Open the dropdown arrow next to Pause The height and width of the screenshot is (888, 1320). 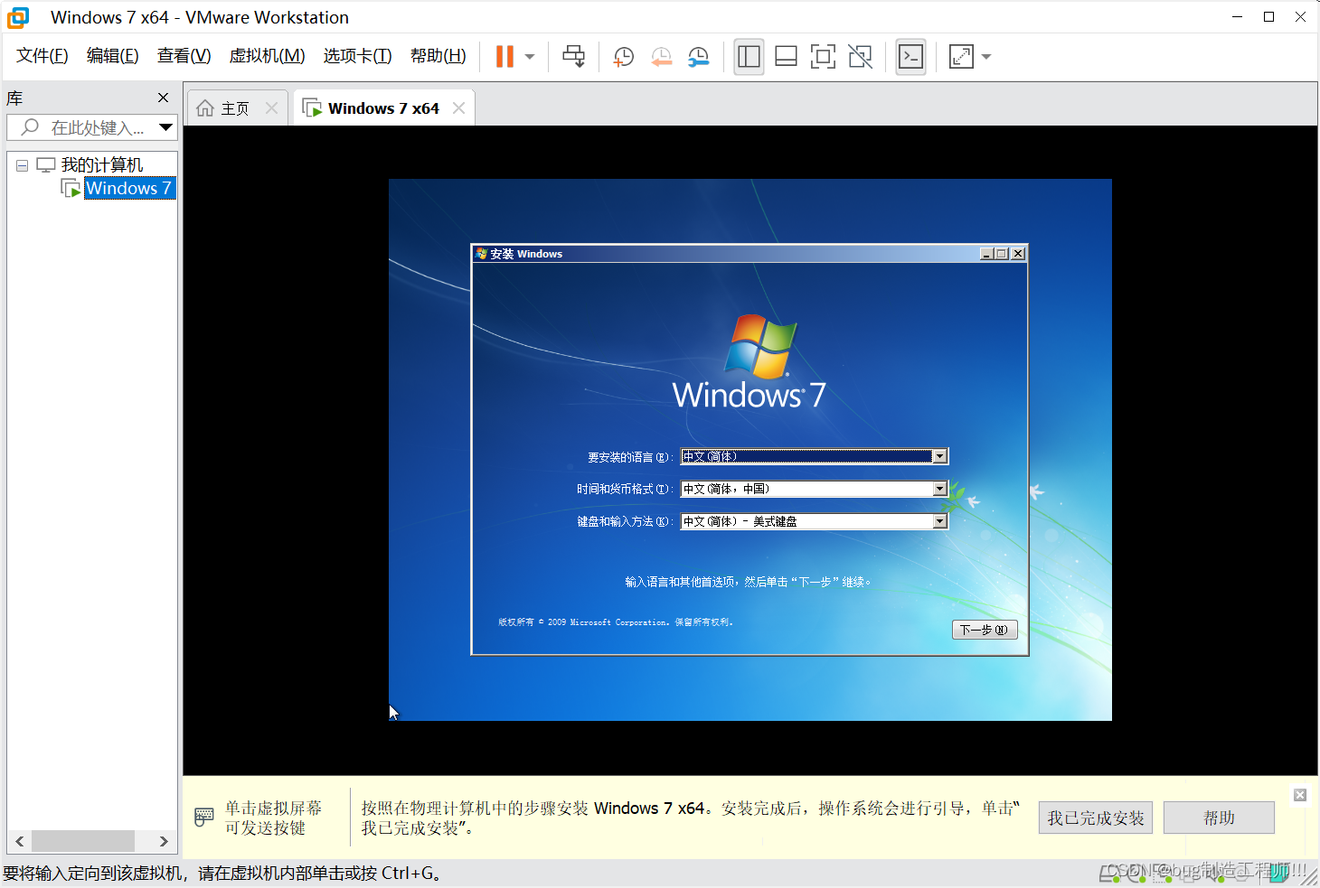tap(530, 57)
